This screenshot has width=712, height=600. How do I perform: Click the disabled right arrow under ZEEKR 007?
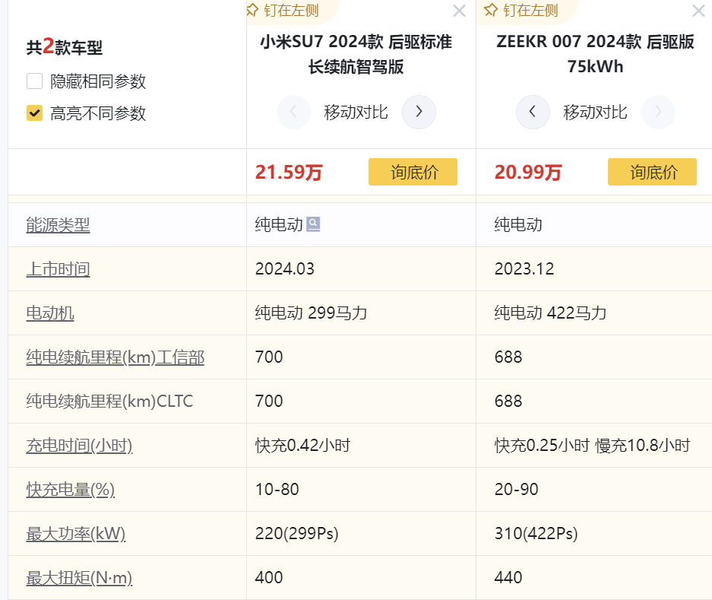pos(657,113)
